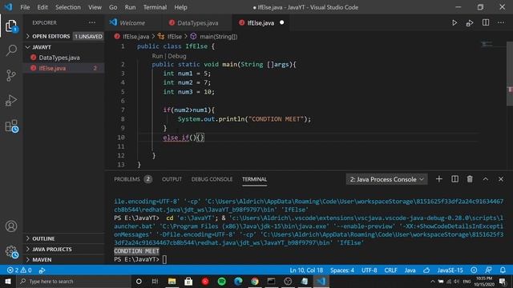Close the unsaved IfElse.java tab dot
This screenshot has width=513, height=288.
pyautogui.click(x=281, y=22)
